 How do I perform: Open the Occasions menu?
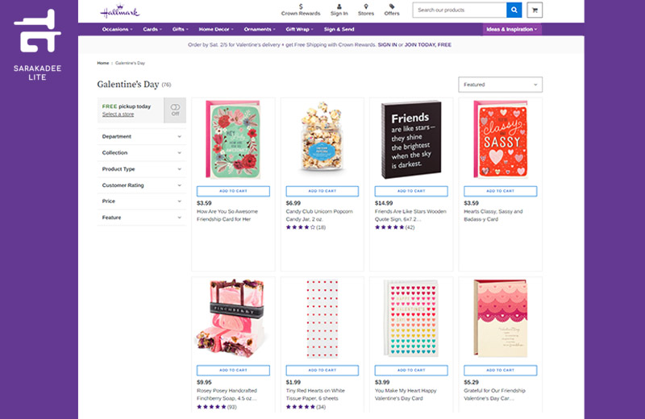[117, 29]
